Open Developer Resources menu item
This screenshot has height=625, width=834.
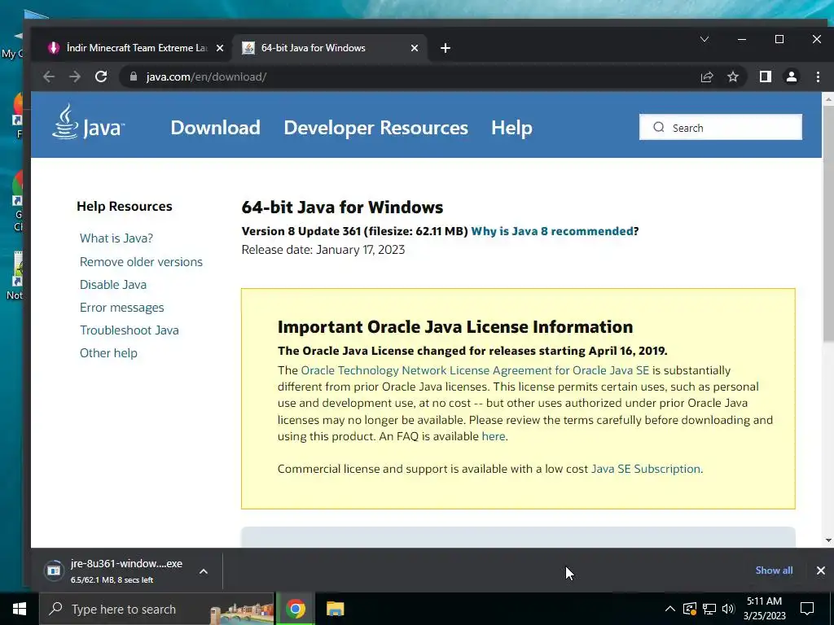375,128
